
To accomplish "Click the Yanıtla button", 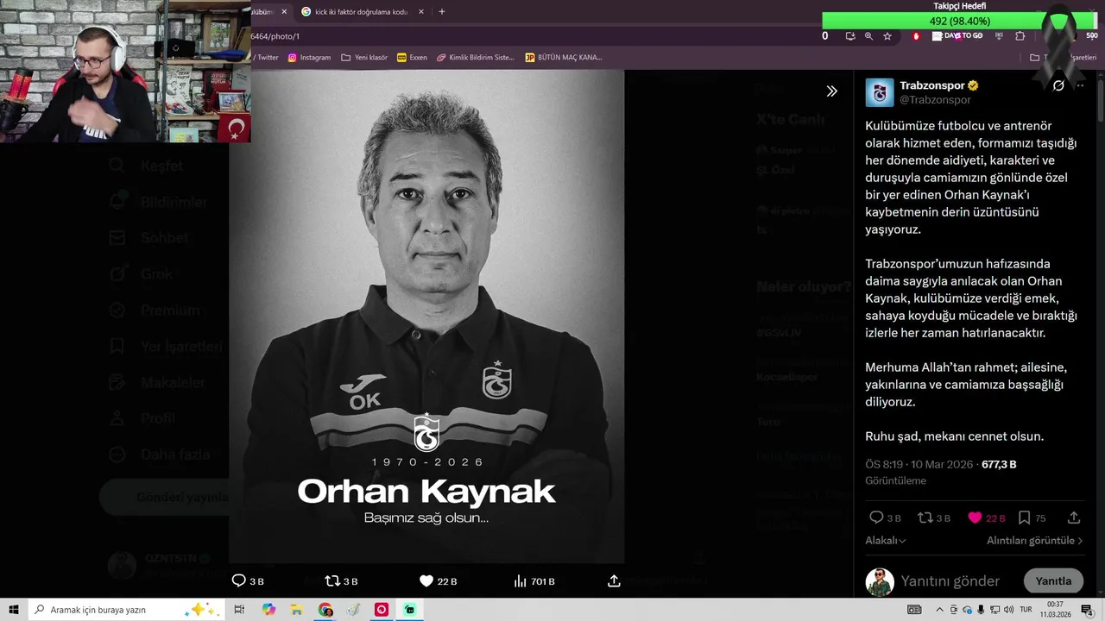I will click(x=1053, y=581).
